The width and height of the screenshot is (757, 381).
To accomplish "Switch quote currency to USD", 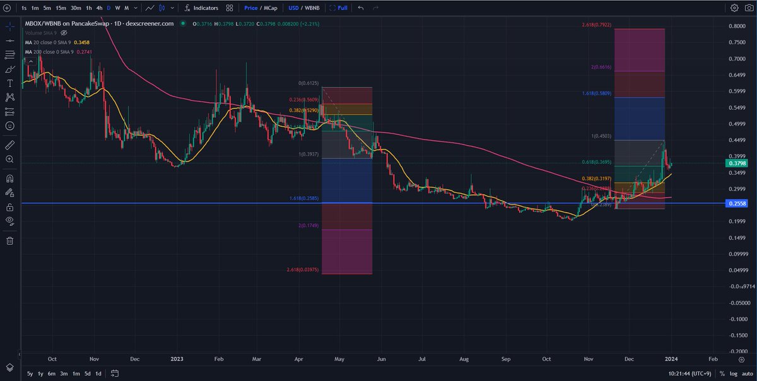I will pyautogui.click(x=293, y=8).
